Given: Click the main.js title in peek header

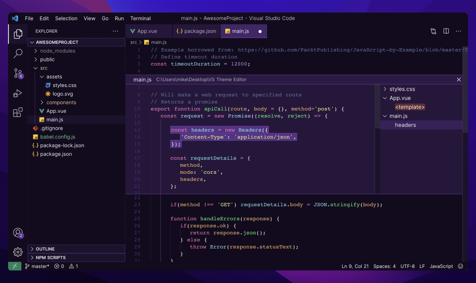Looking at the screenshot, I should [x=142, y=80].
